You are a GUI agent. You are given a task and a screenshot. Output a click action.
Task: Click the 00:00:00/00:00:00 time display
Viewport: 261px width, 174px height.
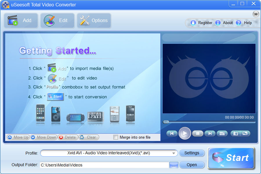click(239, 117)
